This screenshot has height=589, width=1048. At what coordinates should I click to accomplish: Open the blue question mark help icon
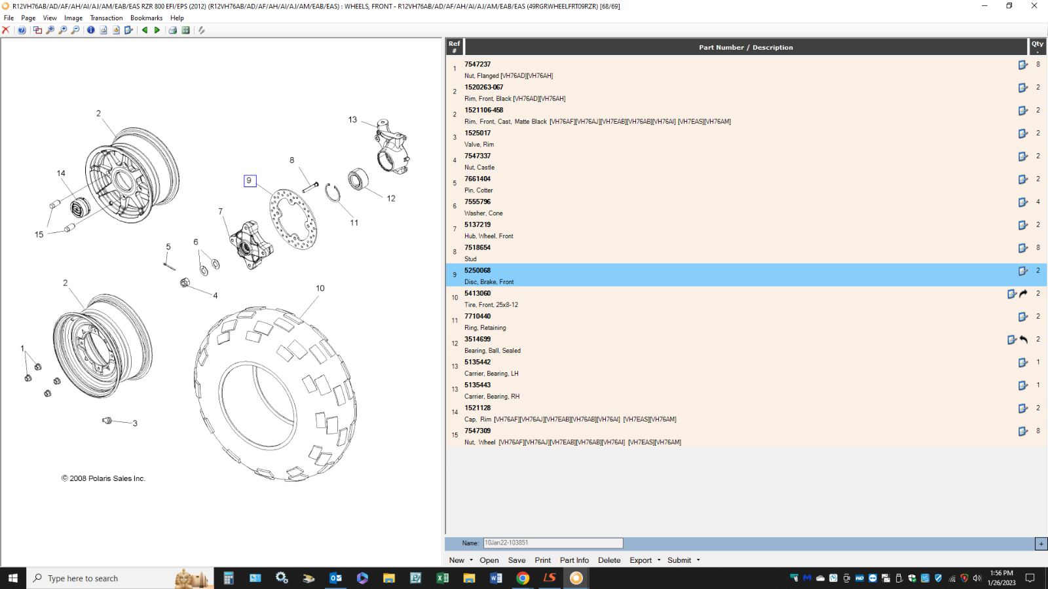22,30
